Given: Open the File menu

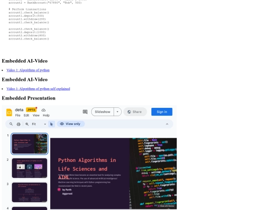Looking at the screenshot, I should [18, 115].
